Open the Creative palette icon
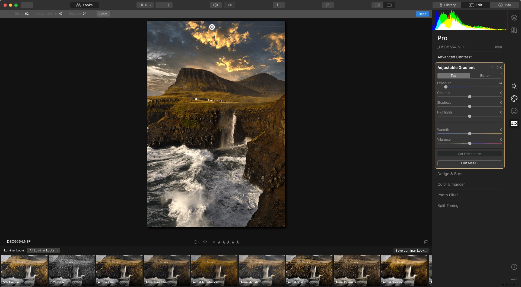The height and width of the screenshot is (287, 521). pos(514,99)
